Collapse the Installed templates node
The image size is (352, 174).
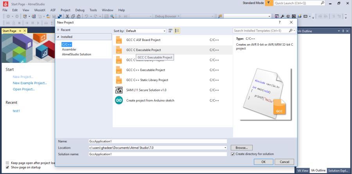tap(58, 37)
